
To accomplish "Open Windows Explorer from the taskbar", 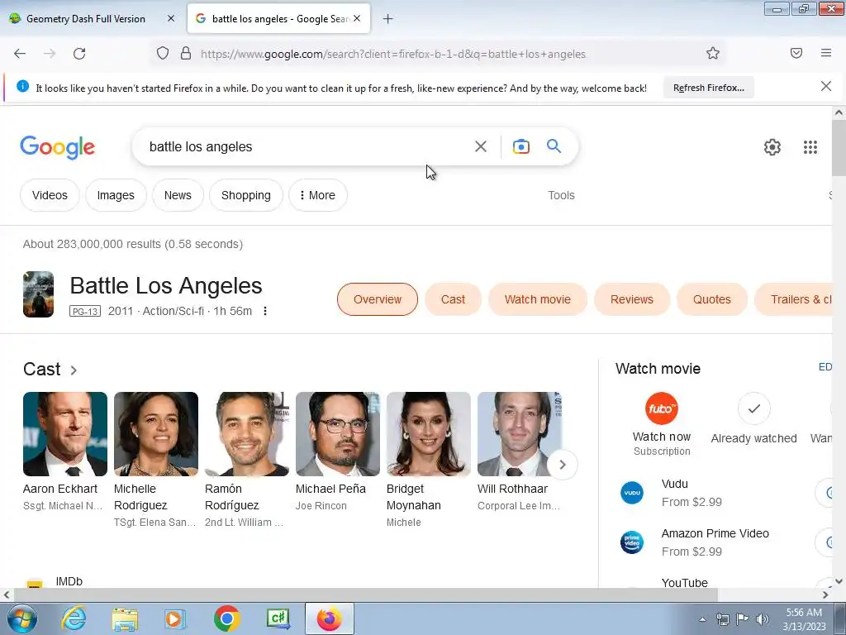I will coord(126,618).
